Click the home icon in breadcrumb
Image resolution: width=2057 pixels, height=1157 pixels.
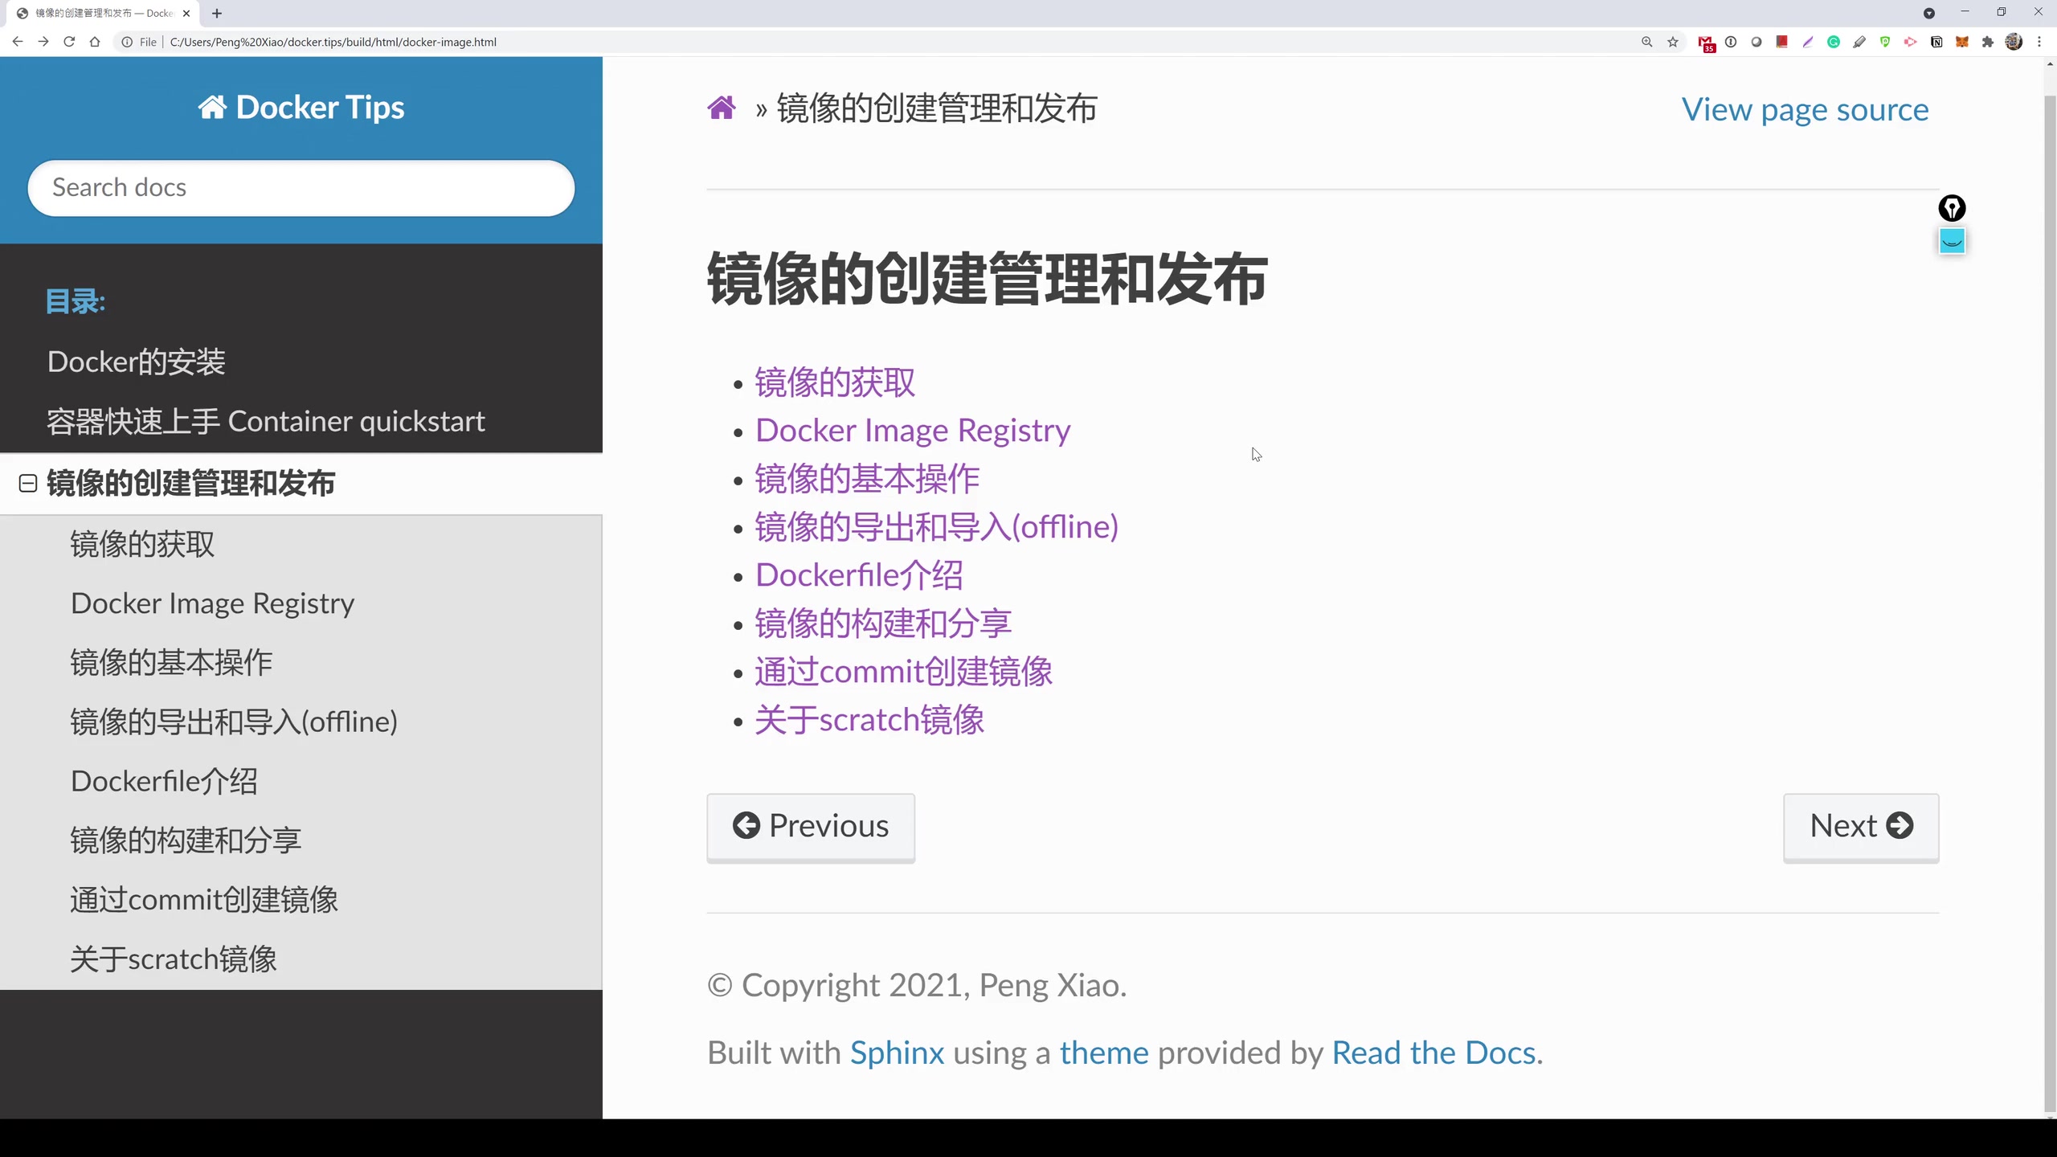[x=721, y=108]
